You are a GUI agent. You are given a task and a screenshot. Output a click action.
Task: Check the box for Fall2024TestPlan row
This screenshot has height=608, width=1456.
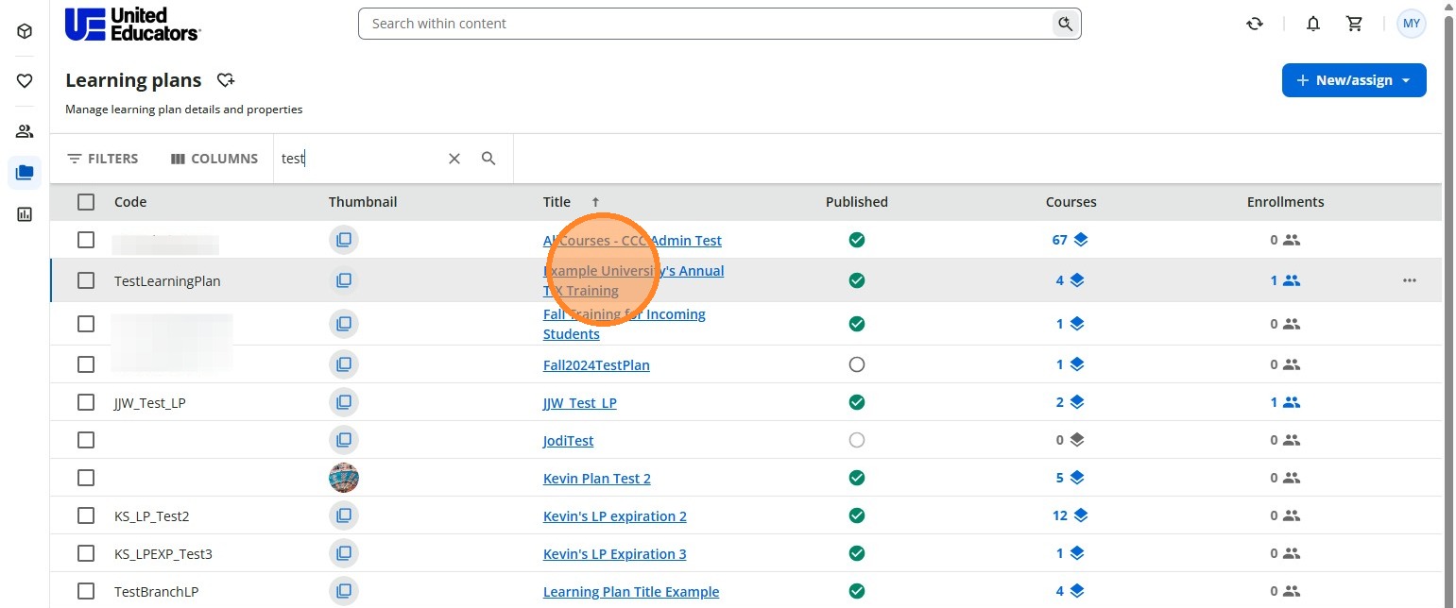(x=86, y=364)
